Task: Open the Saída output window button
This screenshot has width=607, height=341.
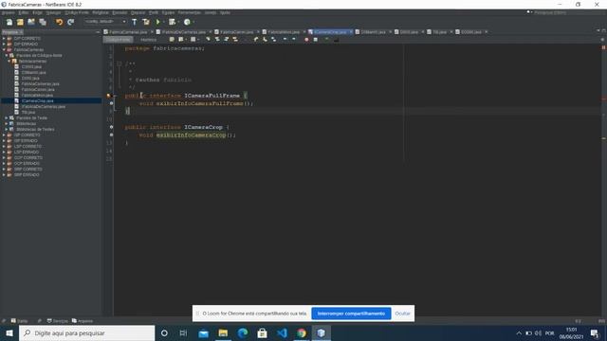Action: (x=19, y=321)
